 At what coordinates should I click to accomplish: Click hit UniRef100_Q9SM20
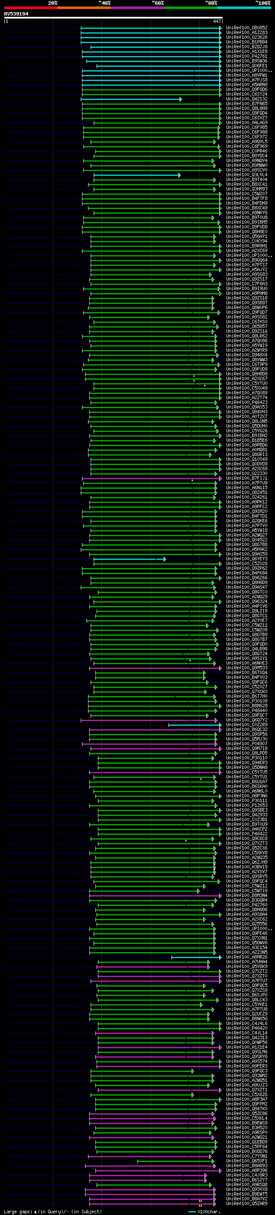(x=247, y=511)
